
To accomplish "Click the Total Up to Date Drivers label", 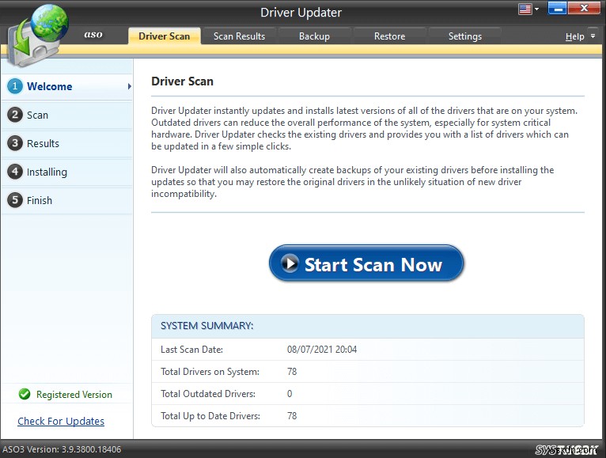I will tap(210, 416).
